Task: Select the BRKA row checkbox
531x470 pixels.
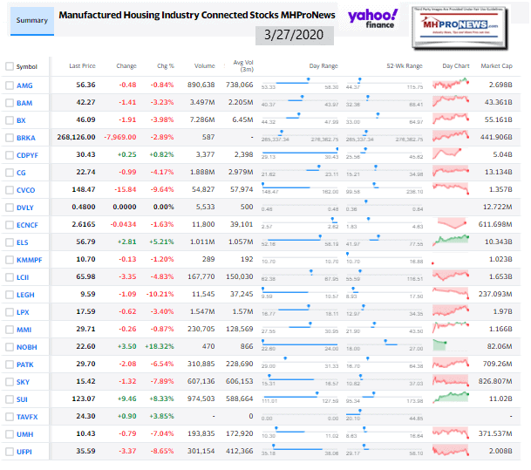Action: click(10, 138)
